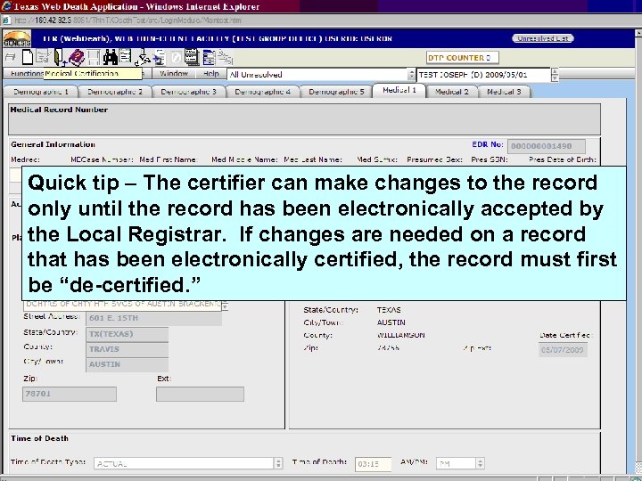Switch to Medical 2 tab
The image size is (642, 481).
coord(451,92)
